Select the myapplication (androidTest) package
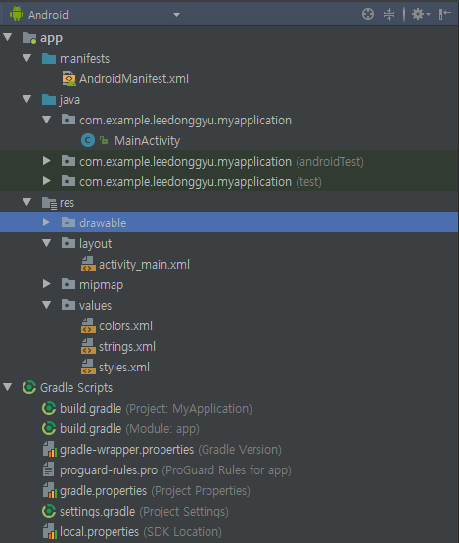The height and width of the screenshot is (543, 459). 221,162
